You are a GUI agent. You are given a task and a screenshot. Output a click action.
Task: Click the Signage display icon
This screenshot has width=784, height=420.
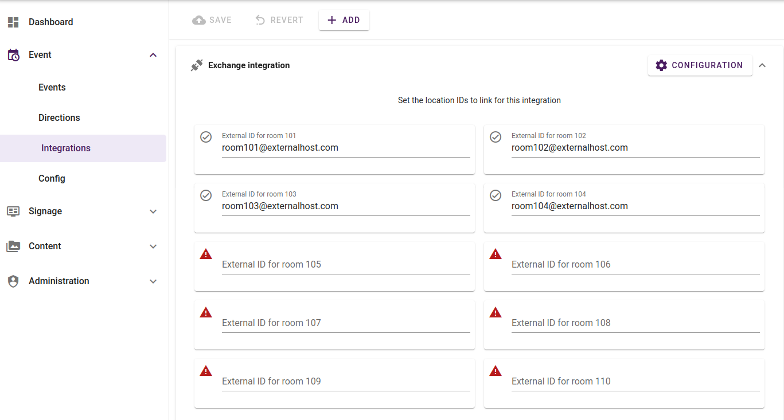coord(13,211)
